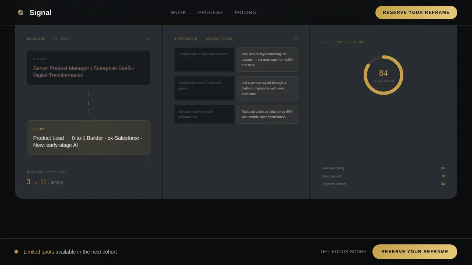Screen dimensions: 472x265
Task: Click Get Focus Score link
Action: pyautogui.click(x=344, y=252)
